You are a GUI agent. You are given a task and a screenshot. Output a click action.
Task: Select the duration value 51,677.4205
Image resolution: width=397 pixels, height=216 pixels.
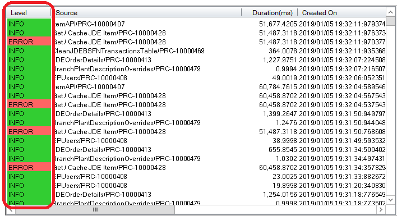coord(278,24)
